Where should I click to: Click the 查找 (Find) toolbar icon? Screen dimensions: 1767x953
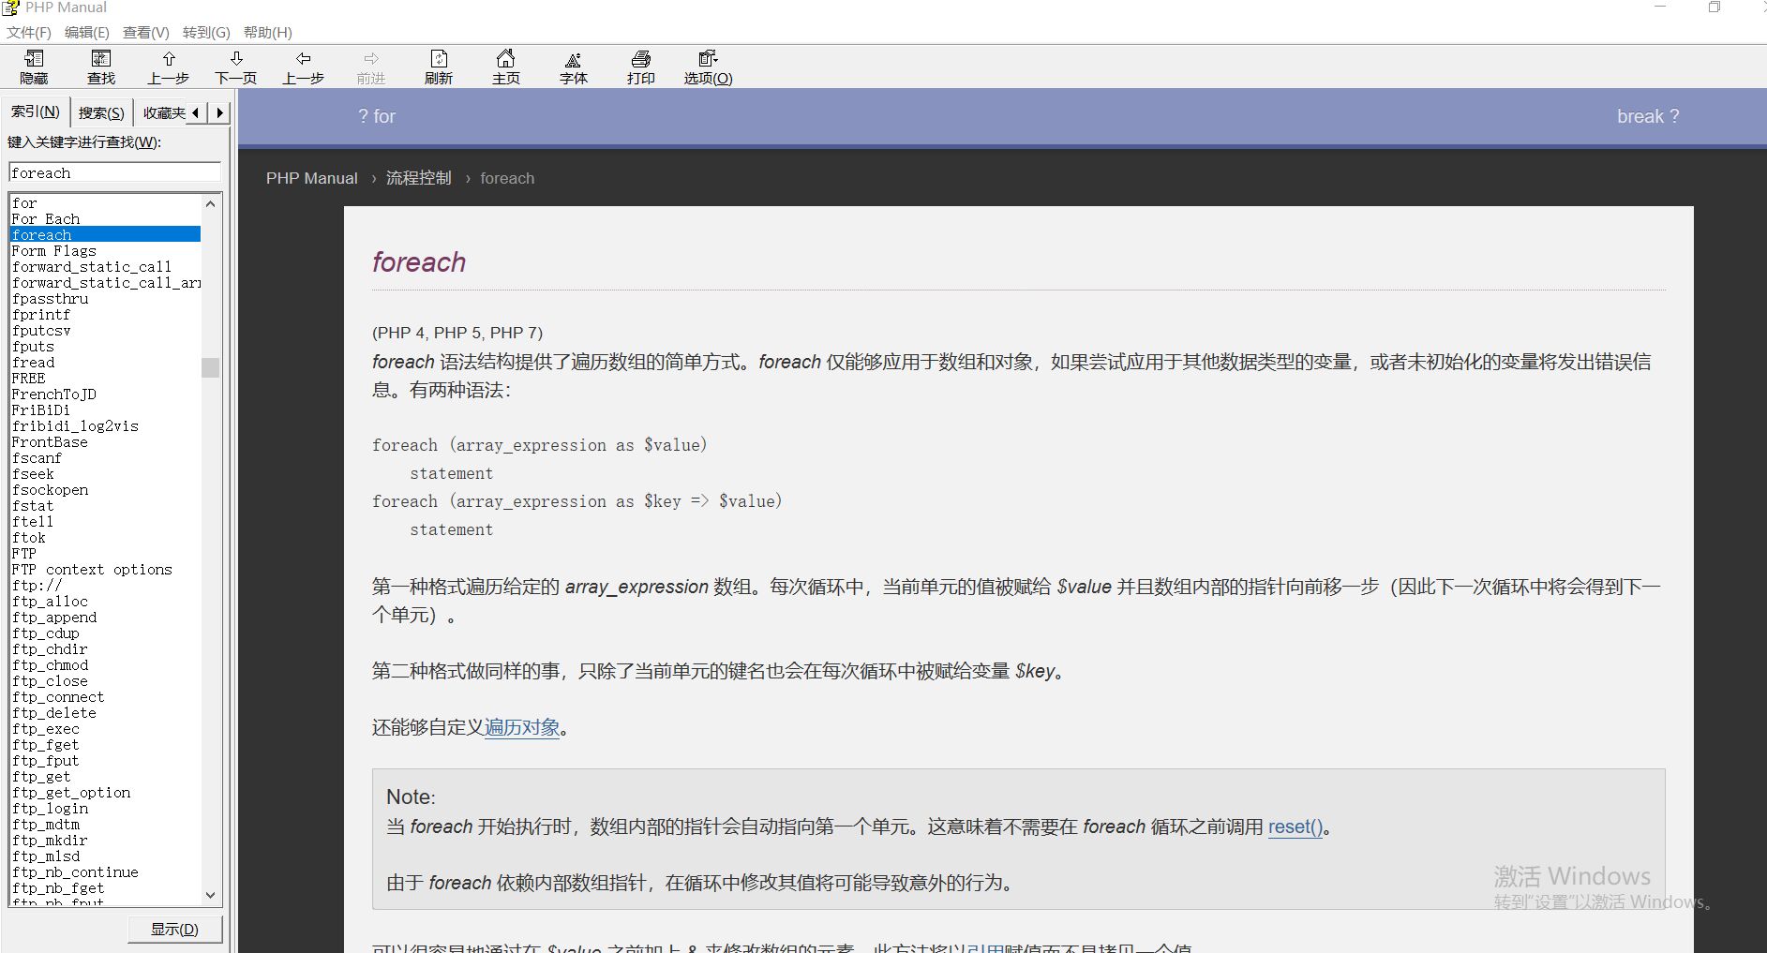(x=101, y=67)
